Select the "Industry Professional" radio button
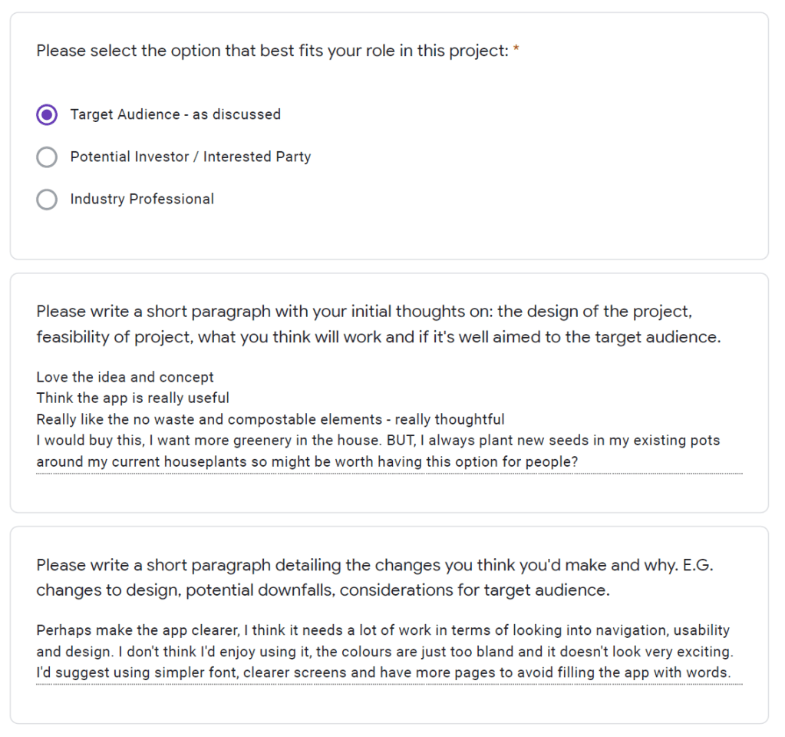 pos(47,200)
